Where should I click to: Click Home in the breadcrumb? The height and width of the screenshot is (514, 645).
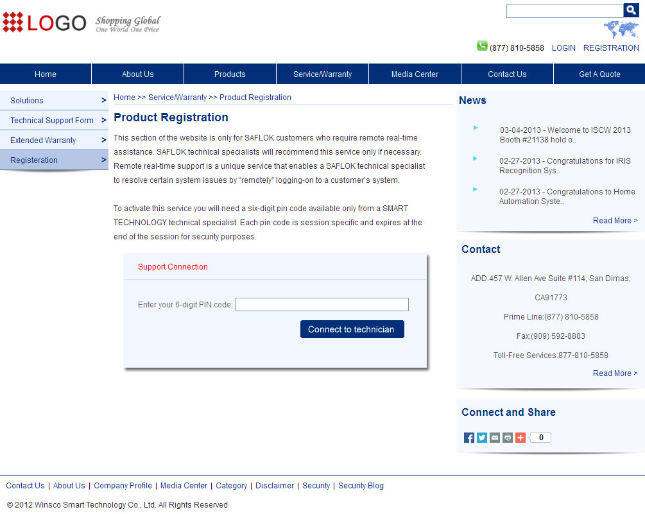coord(125,98)
